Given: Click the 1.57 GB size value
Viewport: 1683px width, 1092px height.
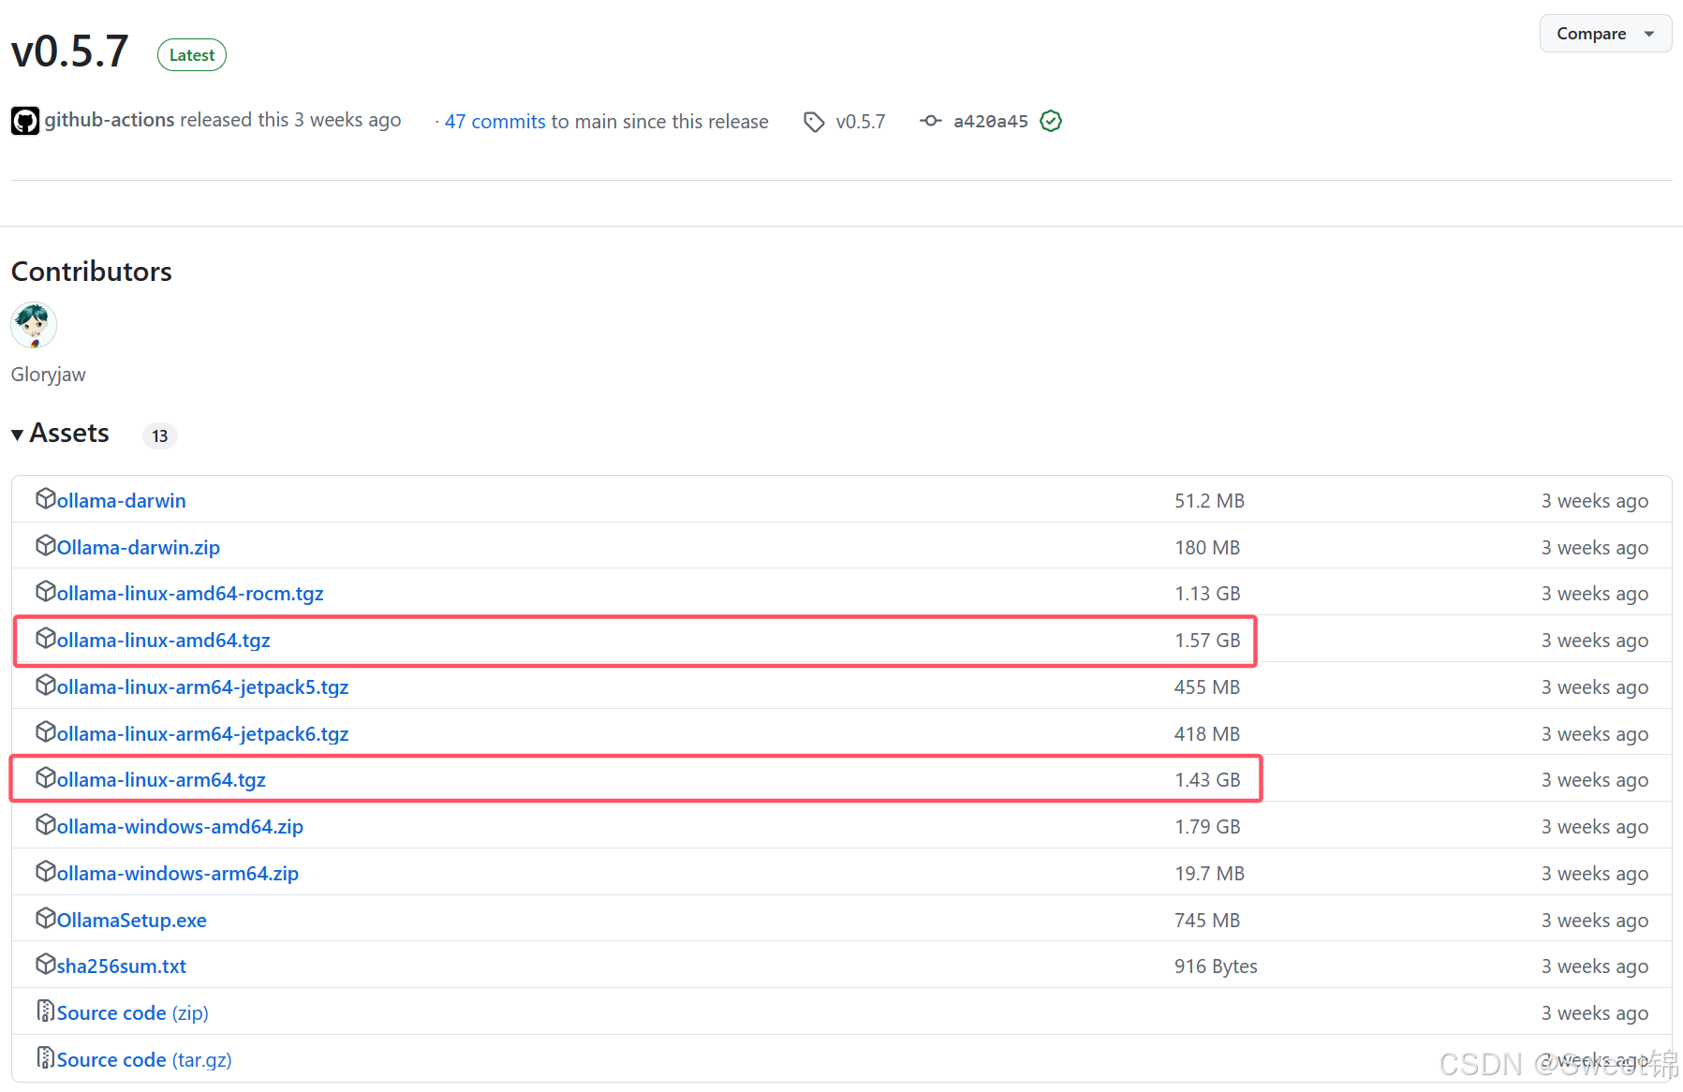Looking at the screenshot, I should (x=1207, y=641).
